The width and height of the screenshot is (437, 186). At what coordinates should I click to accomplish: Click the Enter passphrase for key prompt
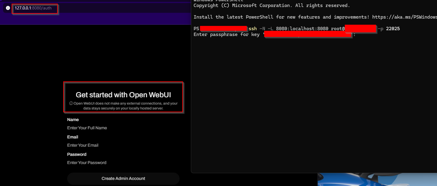[226, 34]
